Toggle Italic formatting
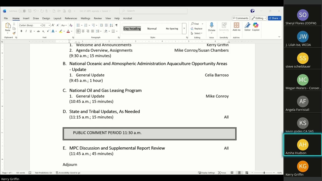Viewport: 322px width, 181px height. pos(26,31)
